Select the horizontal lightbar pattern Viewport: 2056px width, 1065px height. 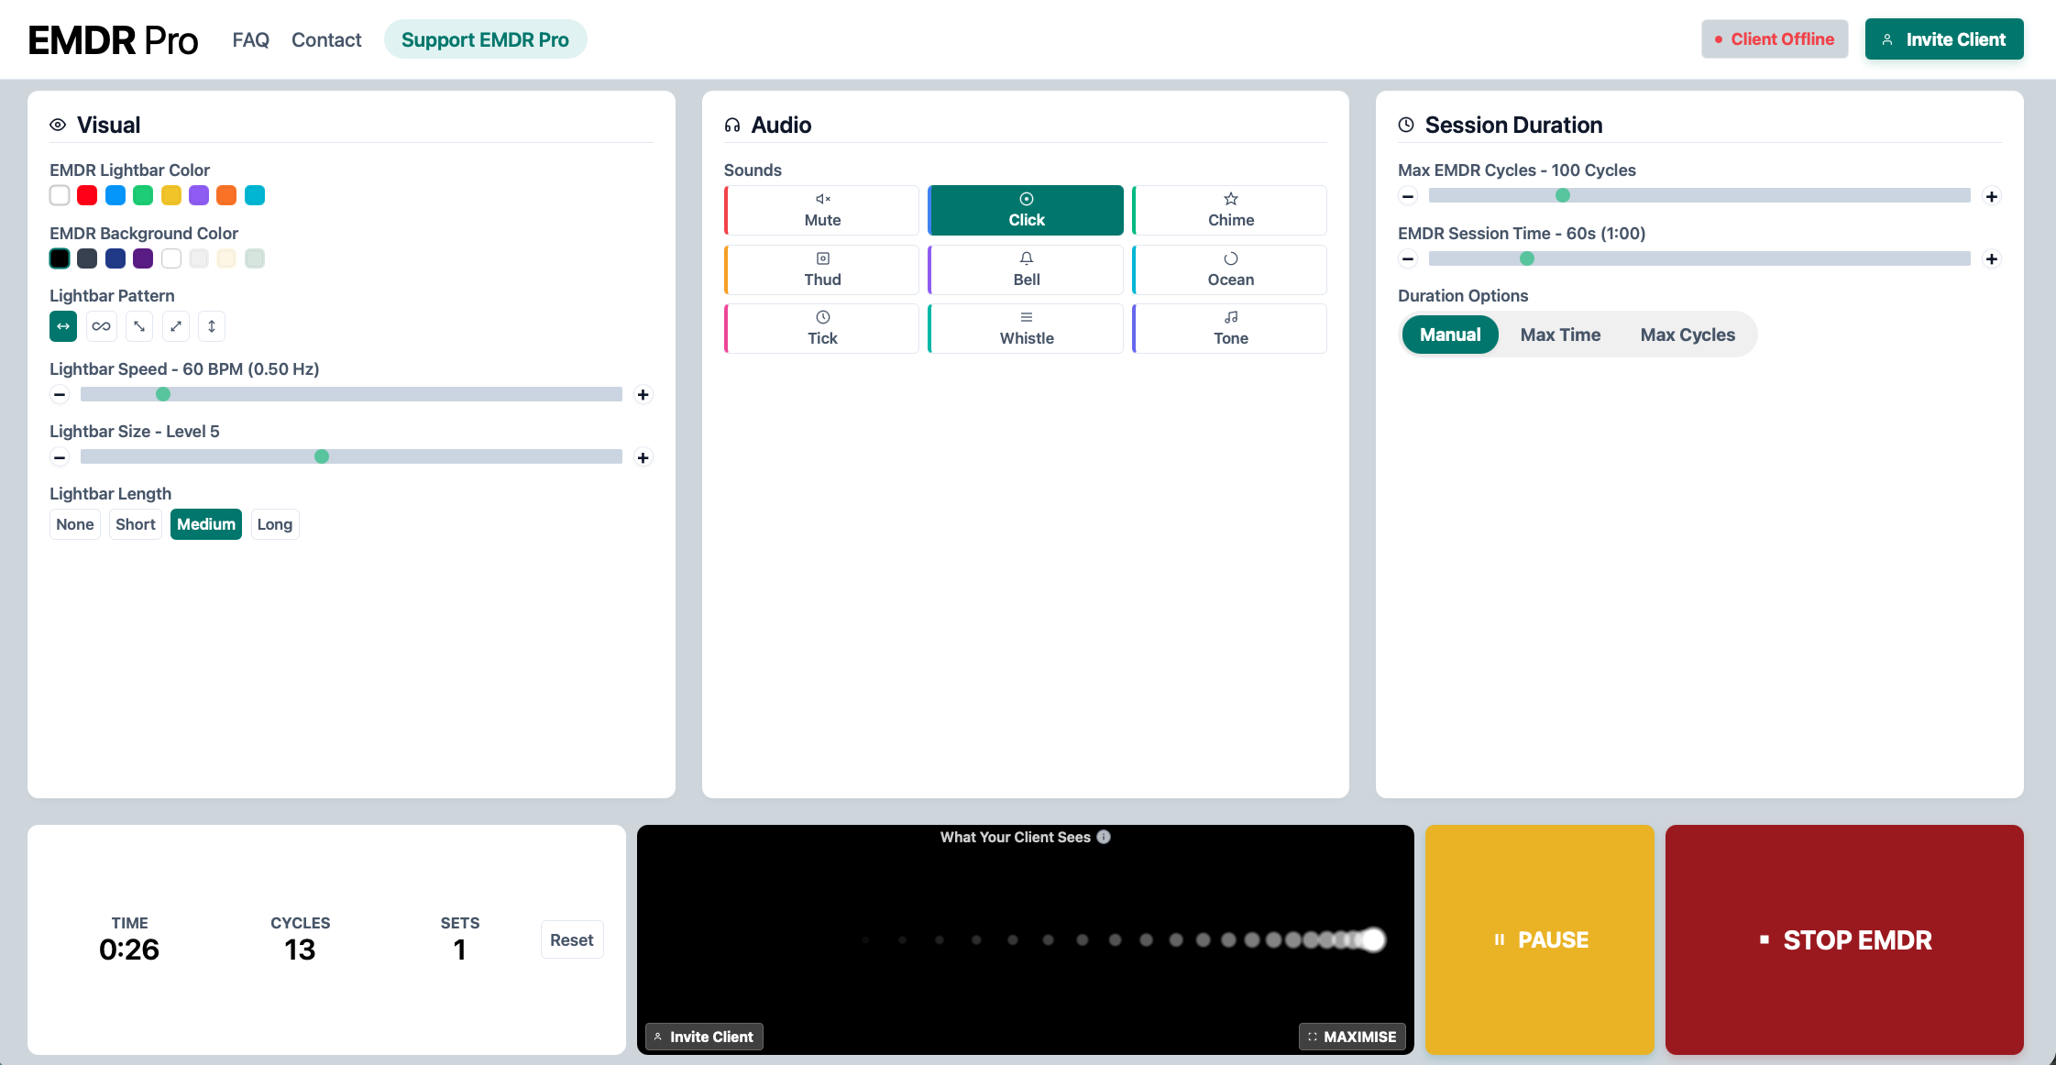pyautogui.click(x=63, y=326)
